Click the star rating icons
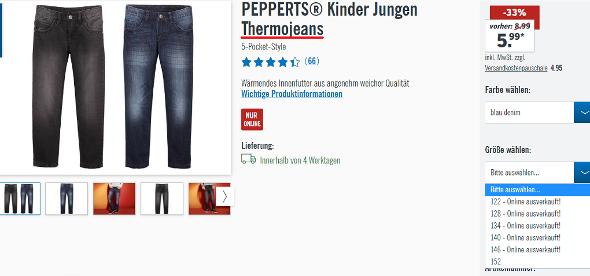590x276 pixels. [271, 62]
